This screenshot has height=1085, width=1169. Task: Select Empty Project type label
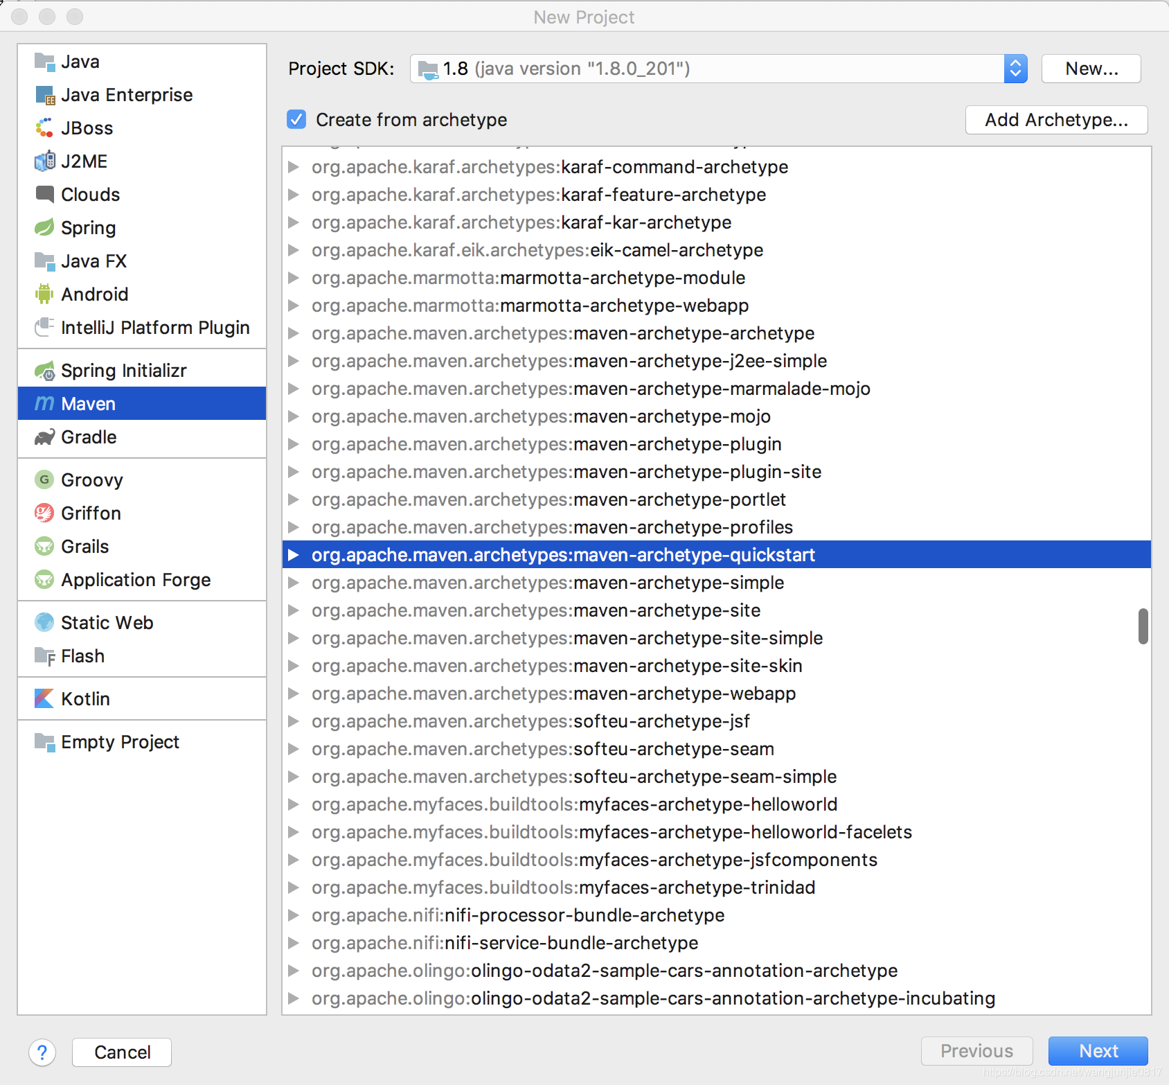point(120,742)
